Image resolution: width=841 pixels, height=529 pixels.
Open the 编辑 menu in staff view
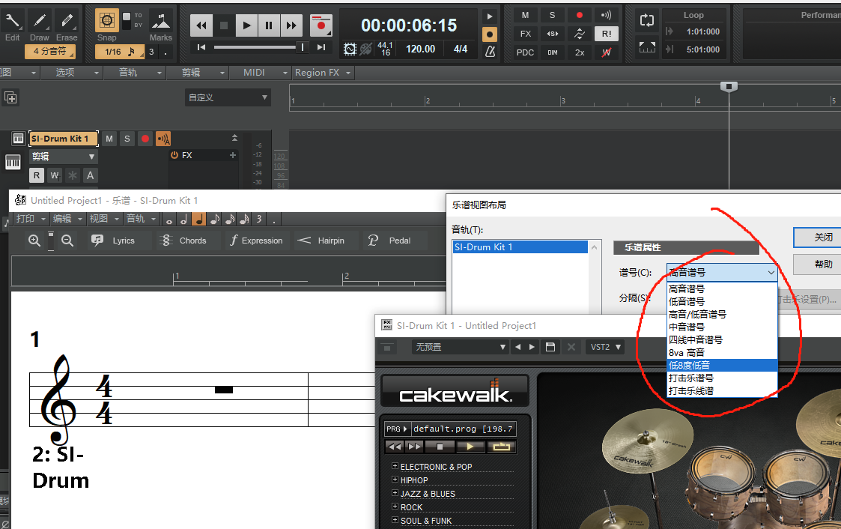click(x=66, y=218)
